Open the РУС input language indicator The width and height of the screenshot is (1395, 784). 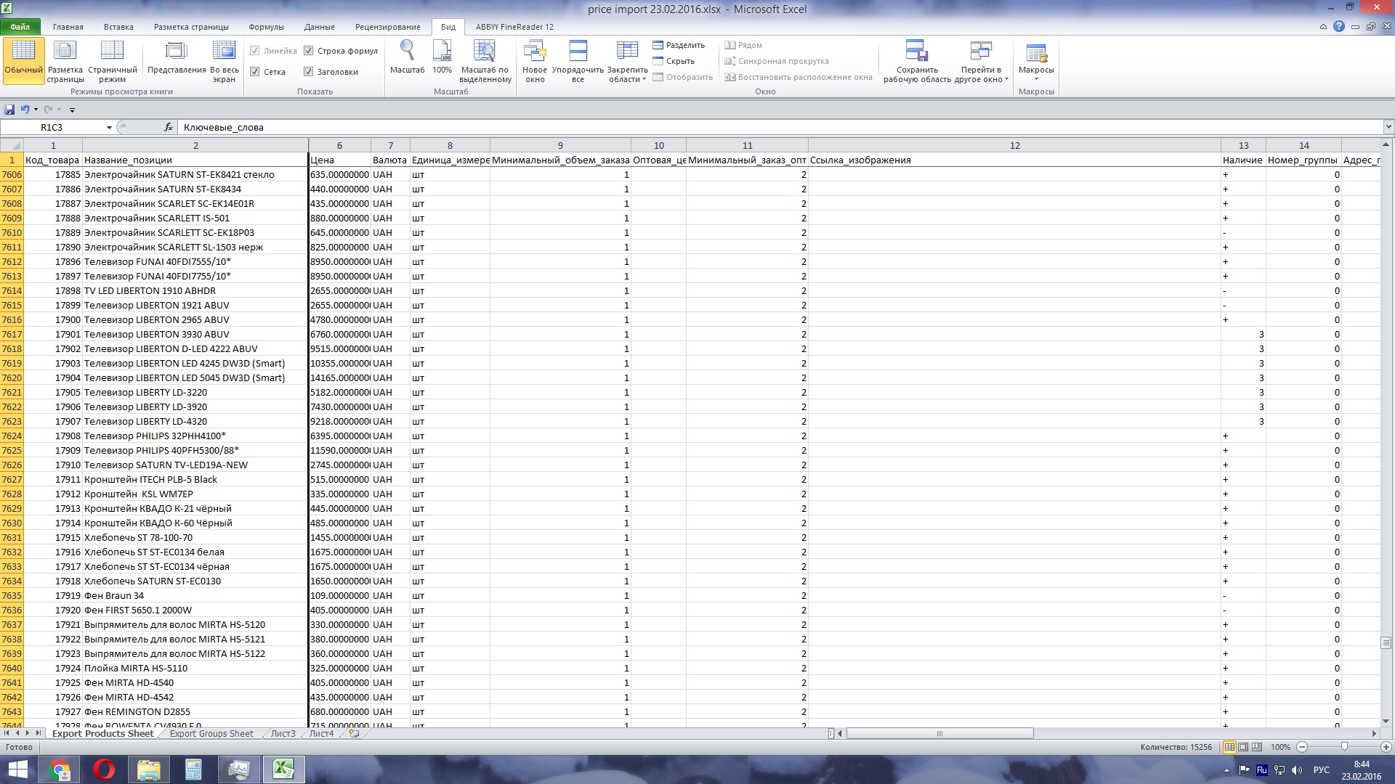[1322, 770]
